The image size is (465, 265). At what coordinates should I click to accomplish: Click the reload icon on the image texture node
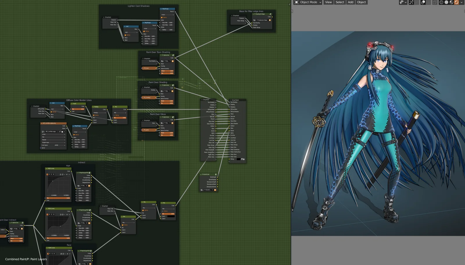(58, 132)
